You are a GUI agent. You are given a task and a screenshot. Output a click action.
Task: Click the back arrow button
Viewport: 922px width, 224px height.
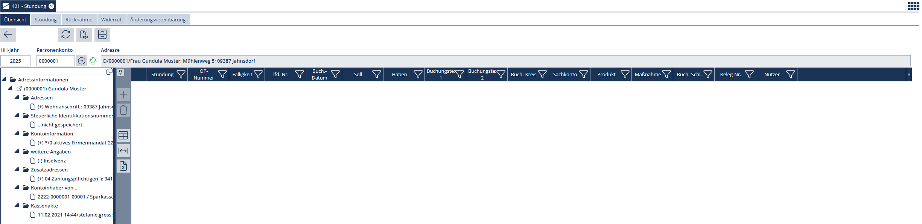tap(8, 35)
